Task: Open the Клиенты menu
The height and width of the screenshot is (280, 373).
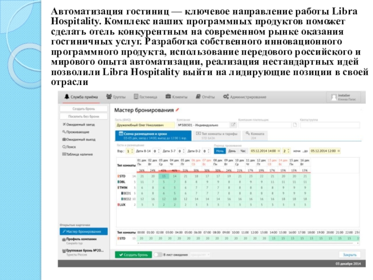Action: click(x=177, y=97)
